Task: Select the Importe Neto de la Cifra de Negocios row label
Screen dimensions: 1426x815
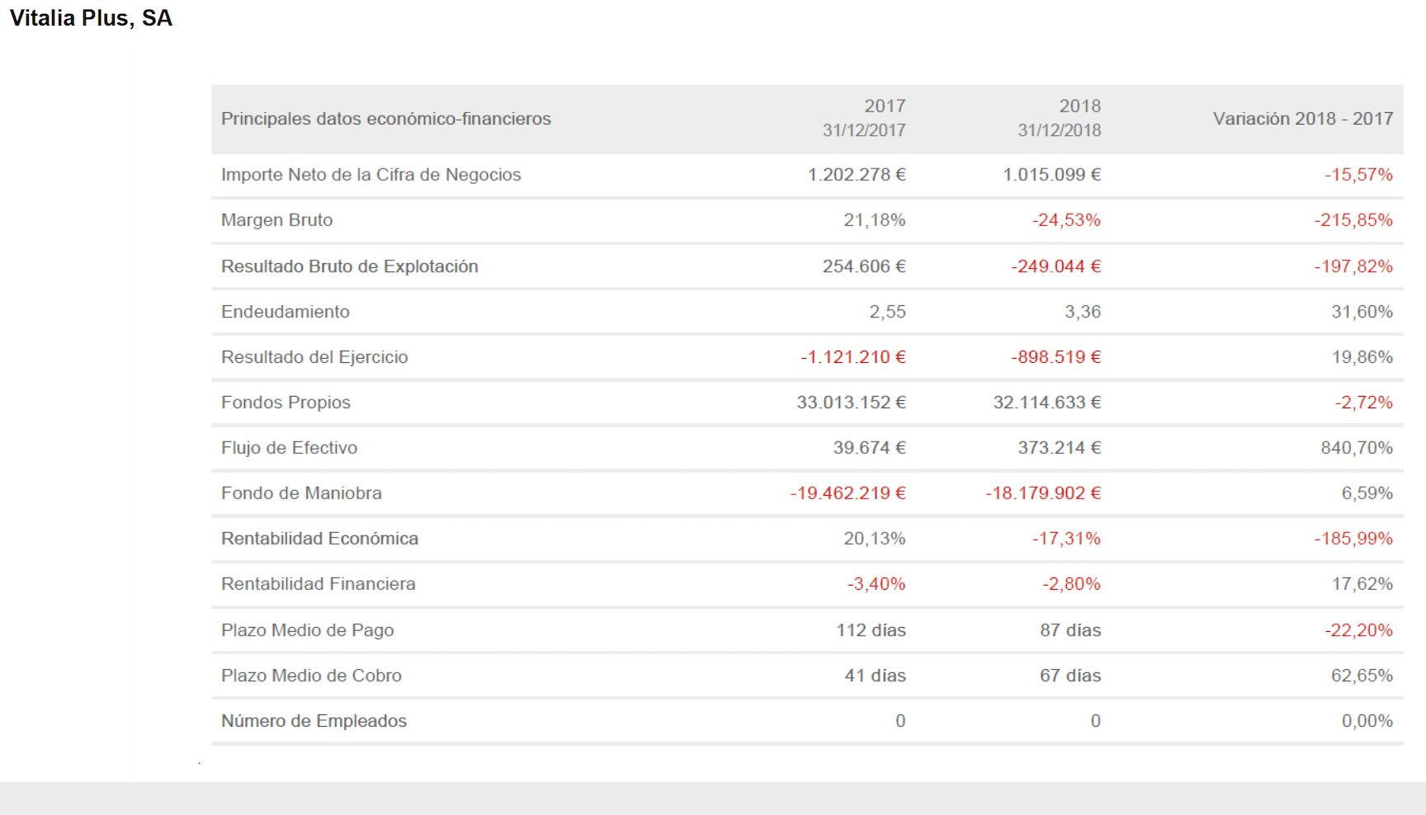Action: (371, 175)
